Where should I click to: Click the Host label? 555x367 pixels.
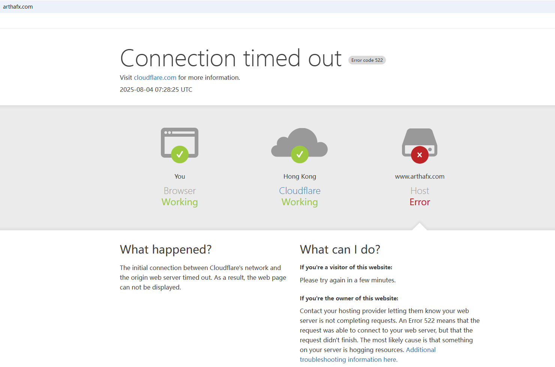click(420, 191)
